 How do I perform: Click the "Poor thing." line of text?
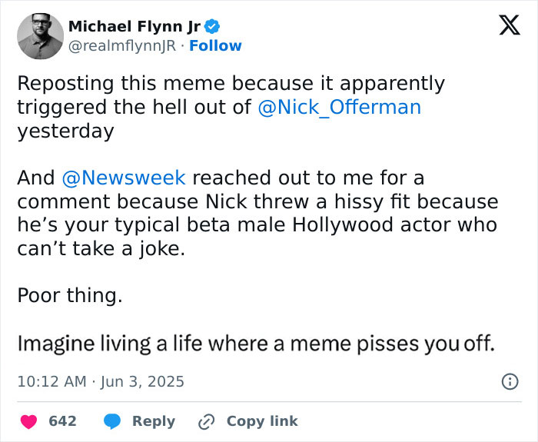[x=69, y=296]
